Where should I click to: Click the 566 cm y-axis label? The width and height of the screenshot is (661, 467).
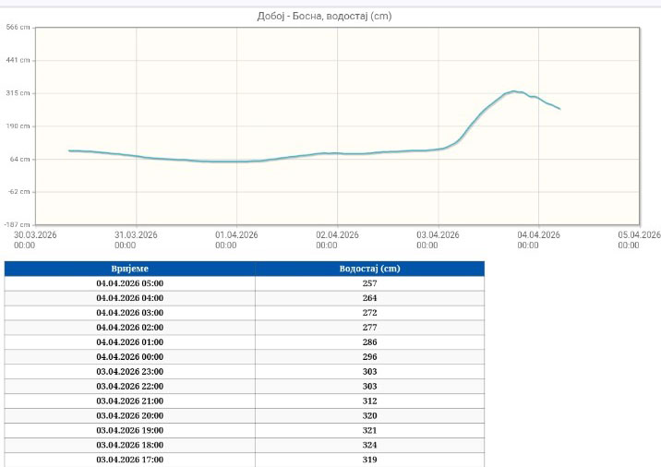point(18,28)
